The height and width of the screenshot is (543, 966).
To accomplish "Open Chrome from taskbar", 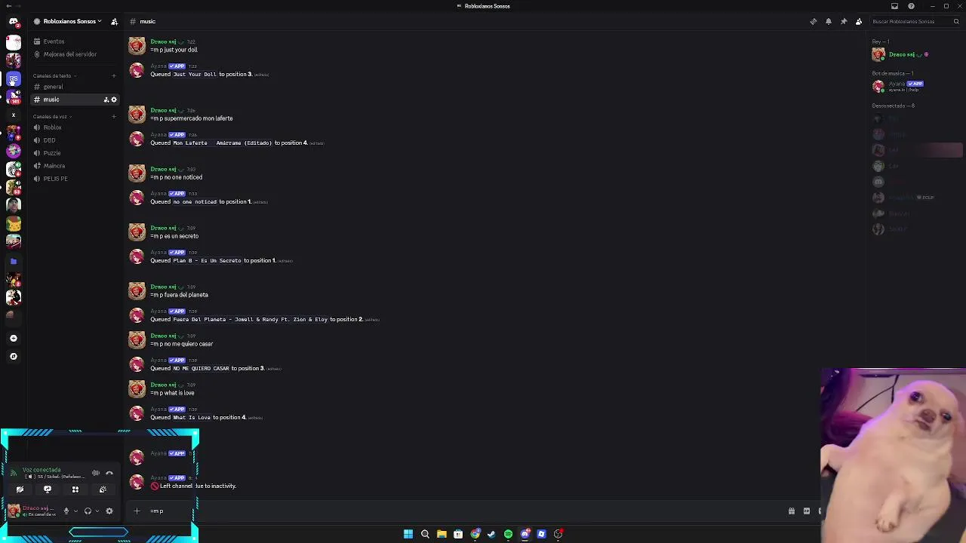I will (x=475, y=534).
